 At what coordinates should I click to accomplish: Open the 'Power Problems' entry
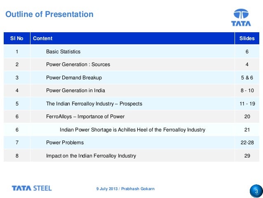(65, 143)
